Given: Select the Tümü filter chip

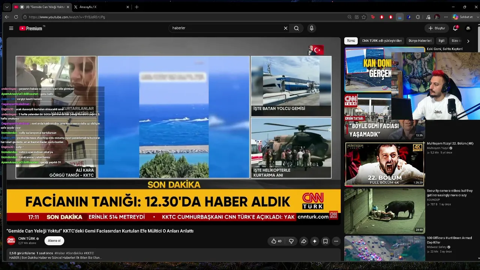Looking at the screenshot, I should coord(351,40).
